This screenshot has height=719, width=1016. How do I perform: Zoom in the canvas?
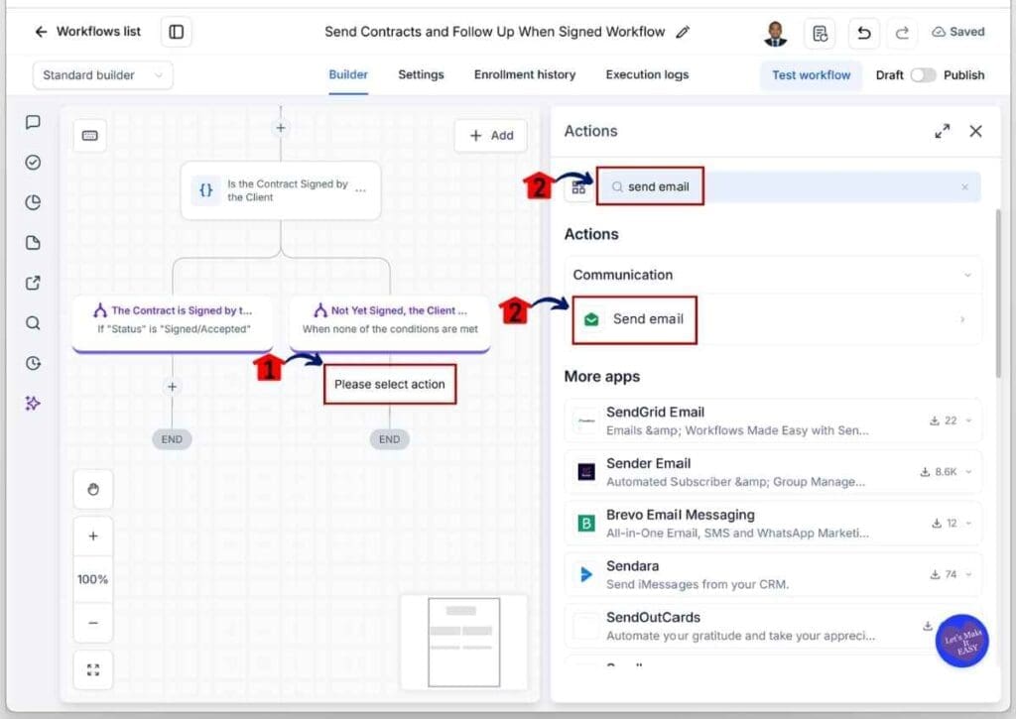[93, 536]
